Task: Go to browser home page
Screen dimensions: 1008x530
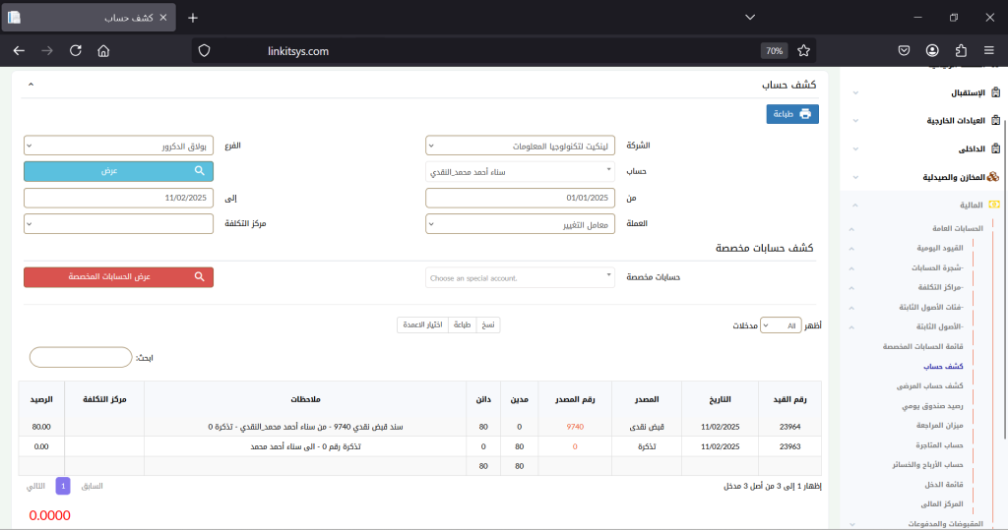Action: coord(103,50)
